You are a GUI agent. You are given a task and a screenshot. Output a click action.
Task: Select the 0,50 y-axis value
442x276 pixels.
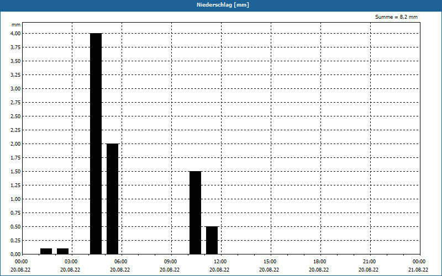click(15, 227)
